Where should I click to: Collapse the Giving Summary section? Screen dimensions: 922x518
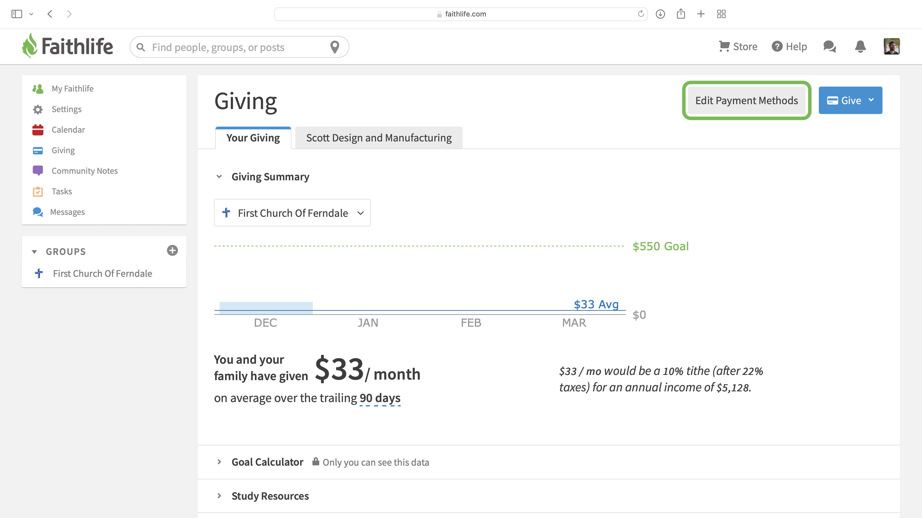click(219, 177)
